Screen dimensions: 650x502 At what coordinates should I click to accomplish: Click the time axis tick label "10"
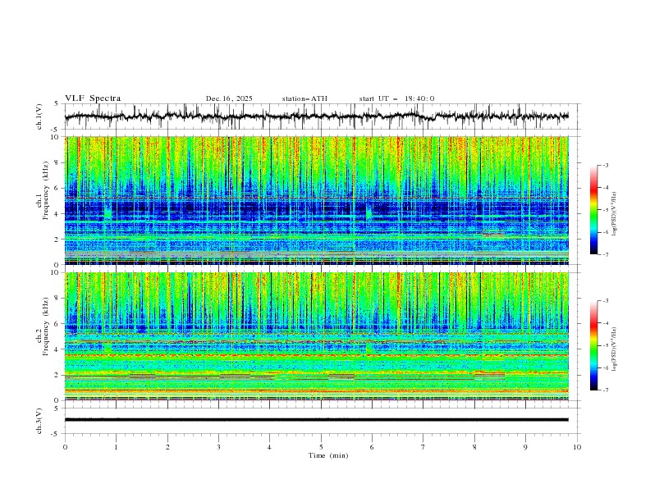pos(577,447)
